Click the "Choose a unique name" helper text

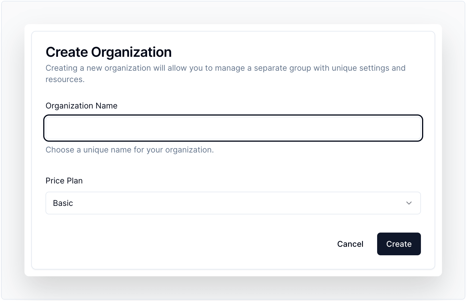(x=130, y=150)
